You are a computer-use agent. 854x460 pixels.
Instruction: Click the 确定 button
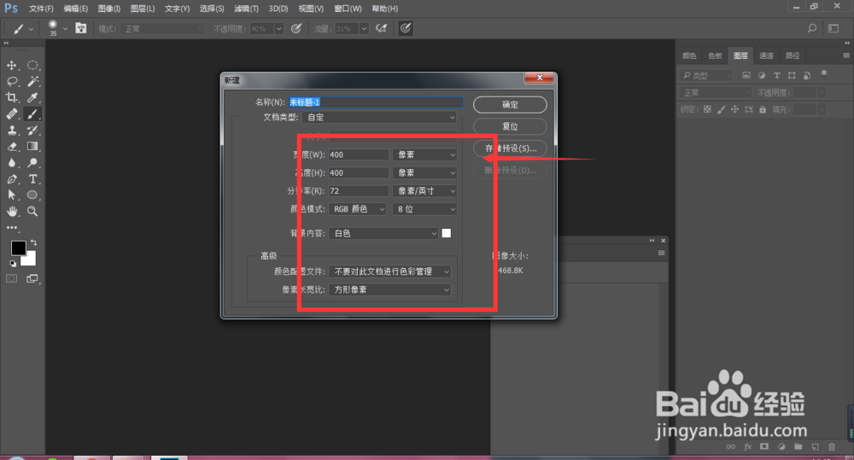point(510,104)
